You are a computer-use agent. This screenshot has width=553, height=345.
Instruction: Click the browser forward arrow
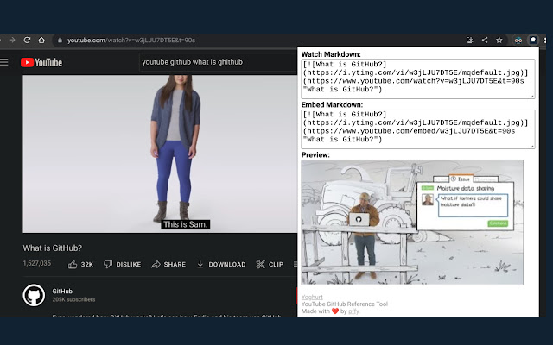12,41
